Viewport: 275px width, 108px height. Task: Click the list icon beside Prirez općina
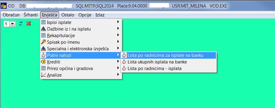[x=43, y=69]
